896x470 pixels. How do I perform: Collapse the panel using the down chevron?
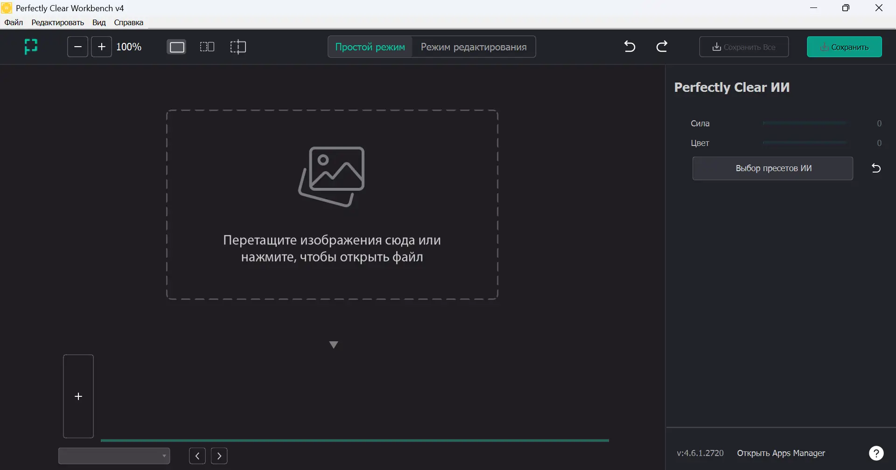pyautogui.click(x=334, y=345)
